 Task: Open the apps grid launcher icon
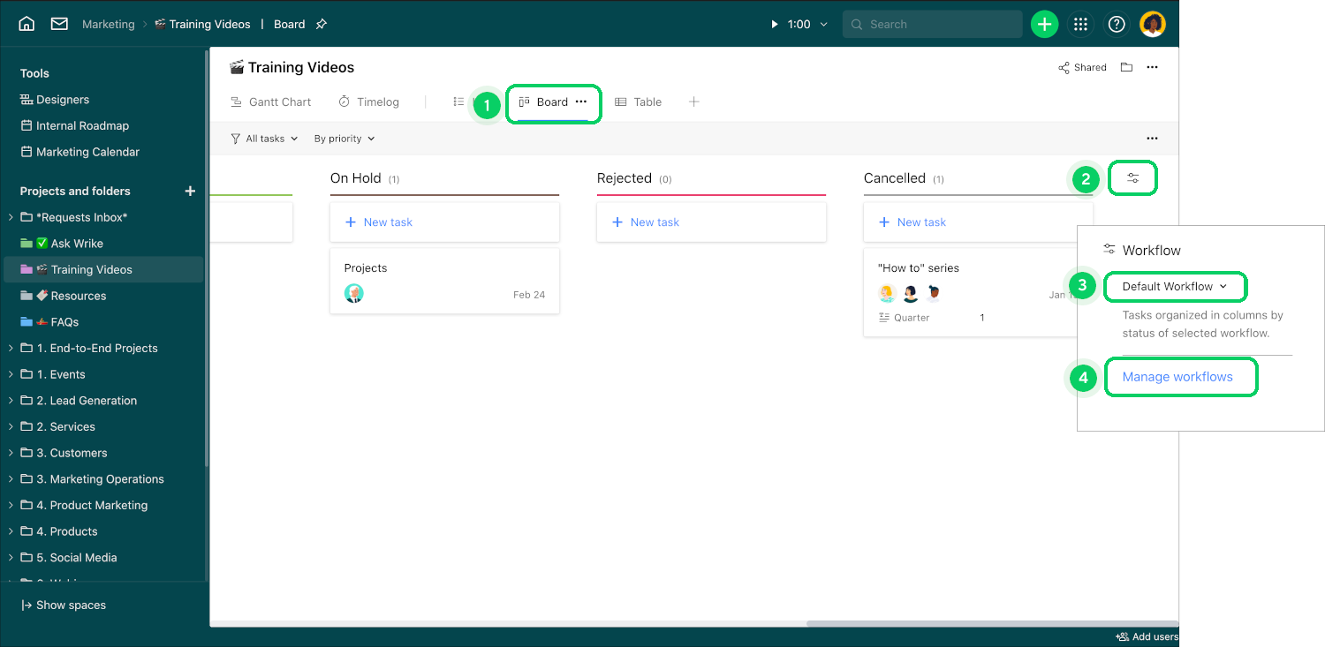pyautogui.click(x=1080, y=24)
